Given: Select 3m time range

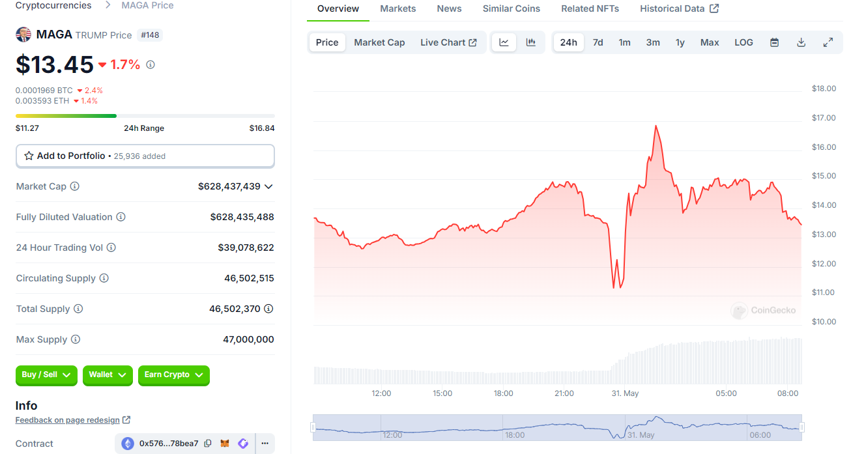Looking at the screenshot, I should (653, 42).
